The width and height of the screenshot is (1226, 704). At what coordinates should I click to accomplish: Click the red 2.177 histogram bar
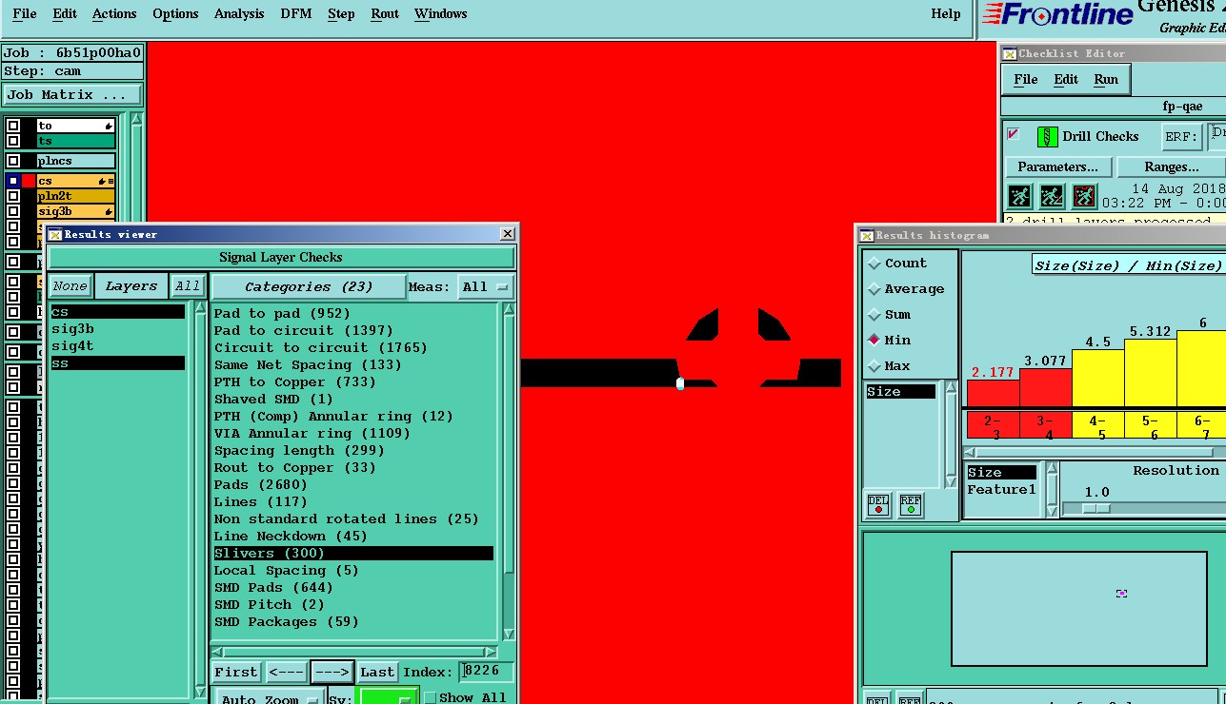pos(993,394)
